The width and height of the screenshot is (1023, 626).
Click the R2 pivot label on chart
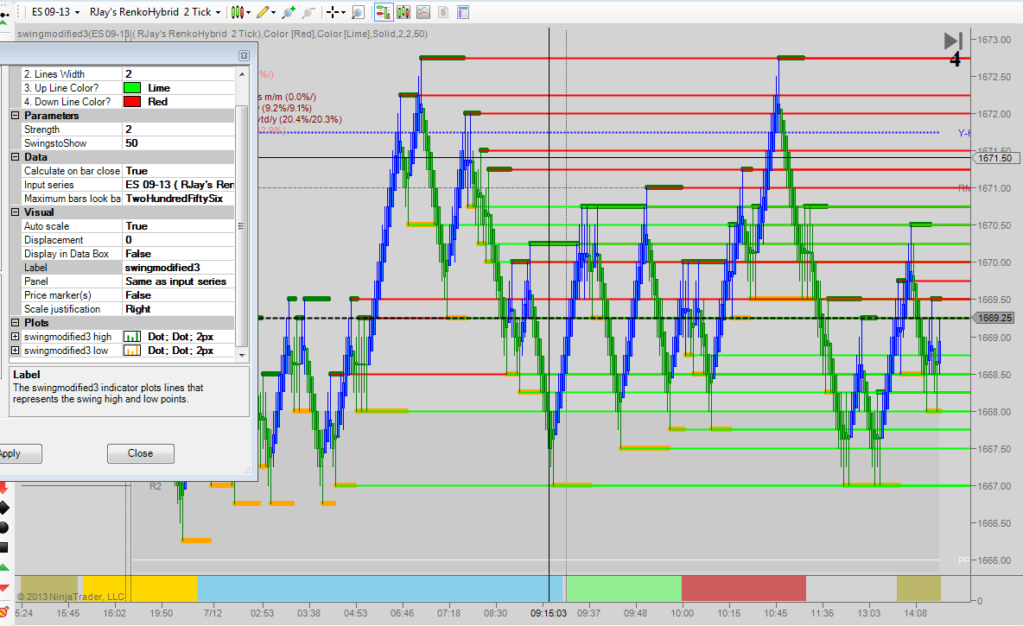pyautogui.click(x=156, y=486)
